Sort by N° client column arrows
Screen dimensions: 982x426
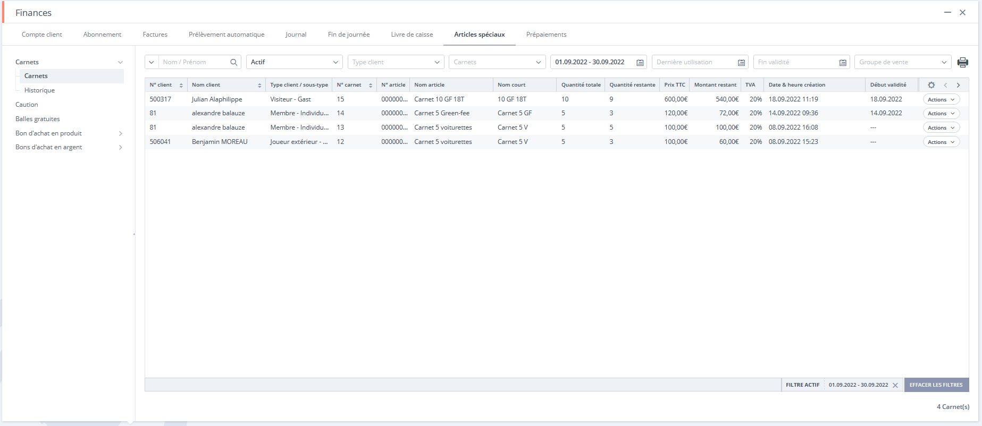[181, 85]
